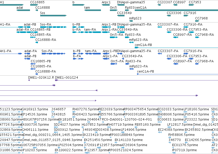Click the CG33306 gene label
This screenshot has height=154, width=218.
coord(174,13)
